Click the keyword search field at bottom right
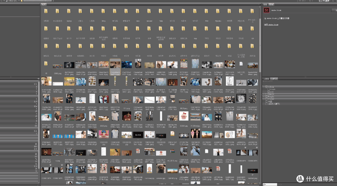 [270, 184]
